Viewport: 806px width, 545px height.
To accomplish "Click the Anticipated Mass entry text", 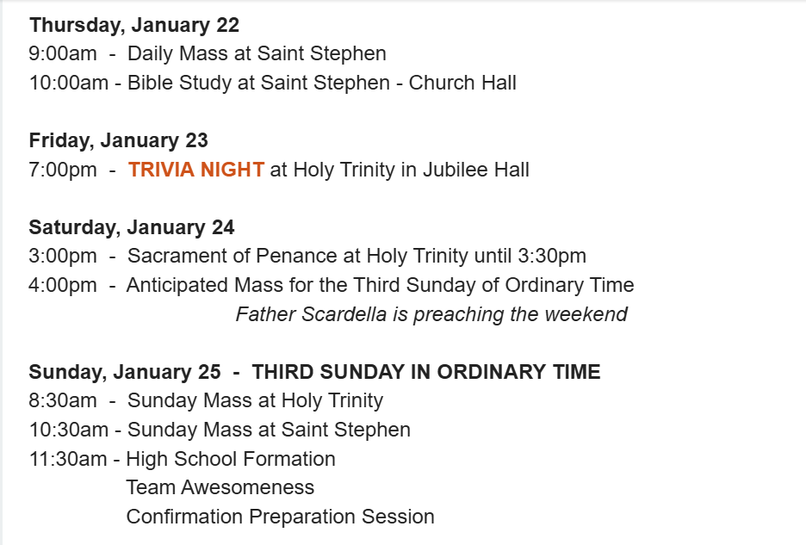I will 380,285.
